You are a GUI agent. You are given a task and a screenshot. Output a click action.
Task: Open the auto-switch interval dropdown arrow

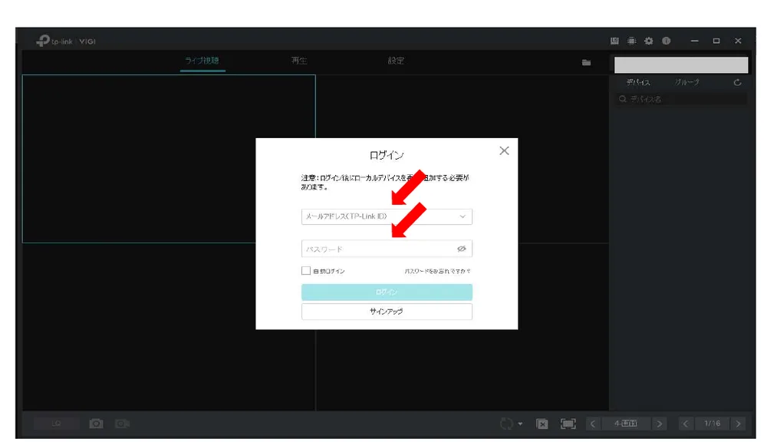(x=520, y=424)
